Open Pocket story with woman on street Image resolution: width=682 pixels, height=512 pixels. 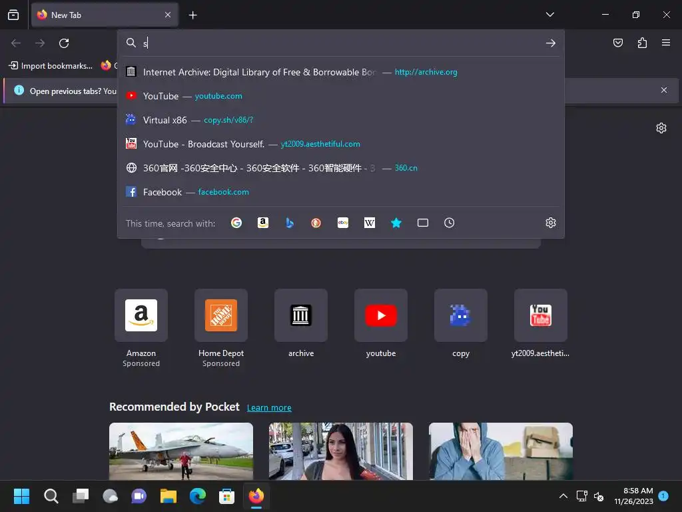[341, 451]
